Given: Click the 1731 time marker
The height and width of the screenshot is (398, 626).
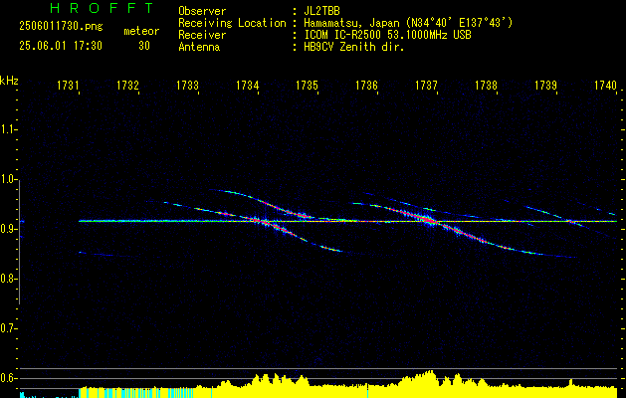Looking at the screenshot, I should coord(68,86).
